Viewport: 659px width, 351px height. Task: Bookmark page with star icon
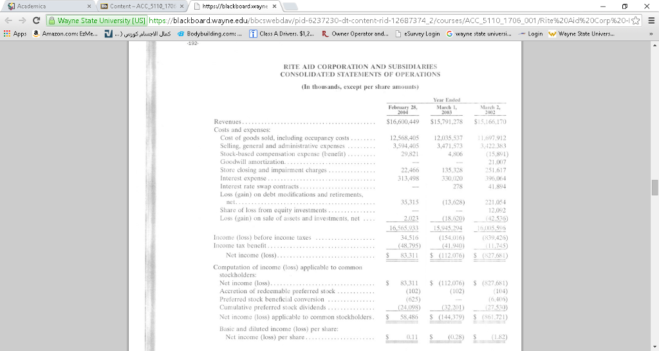(635, 21)
